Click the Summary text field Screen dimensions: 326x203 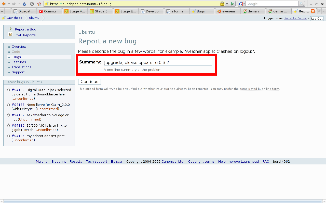coord(158,62)
